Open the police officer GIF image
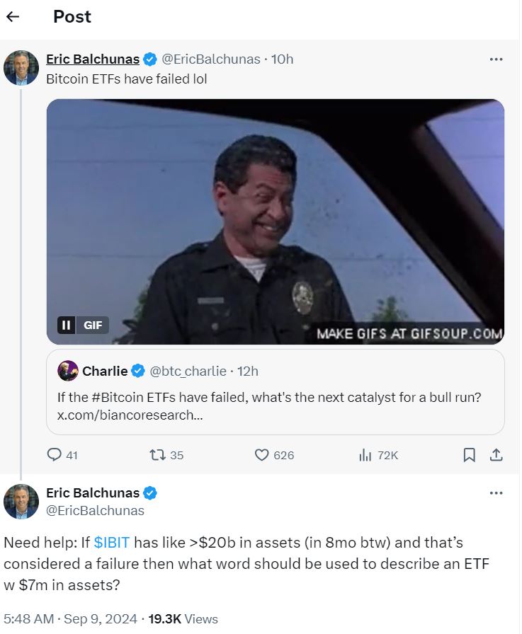The height and width of the screenshot is (634, 522). point(275,212)
